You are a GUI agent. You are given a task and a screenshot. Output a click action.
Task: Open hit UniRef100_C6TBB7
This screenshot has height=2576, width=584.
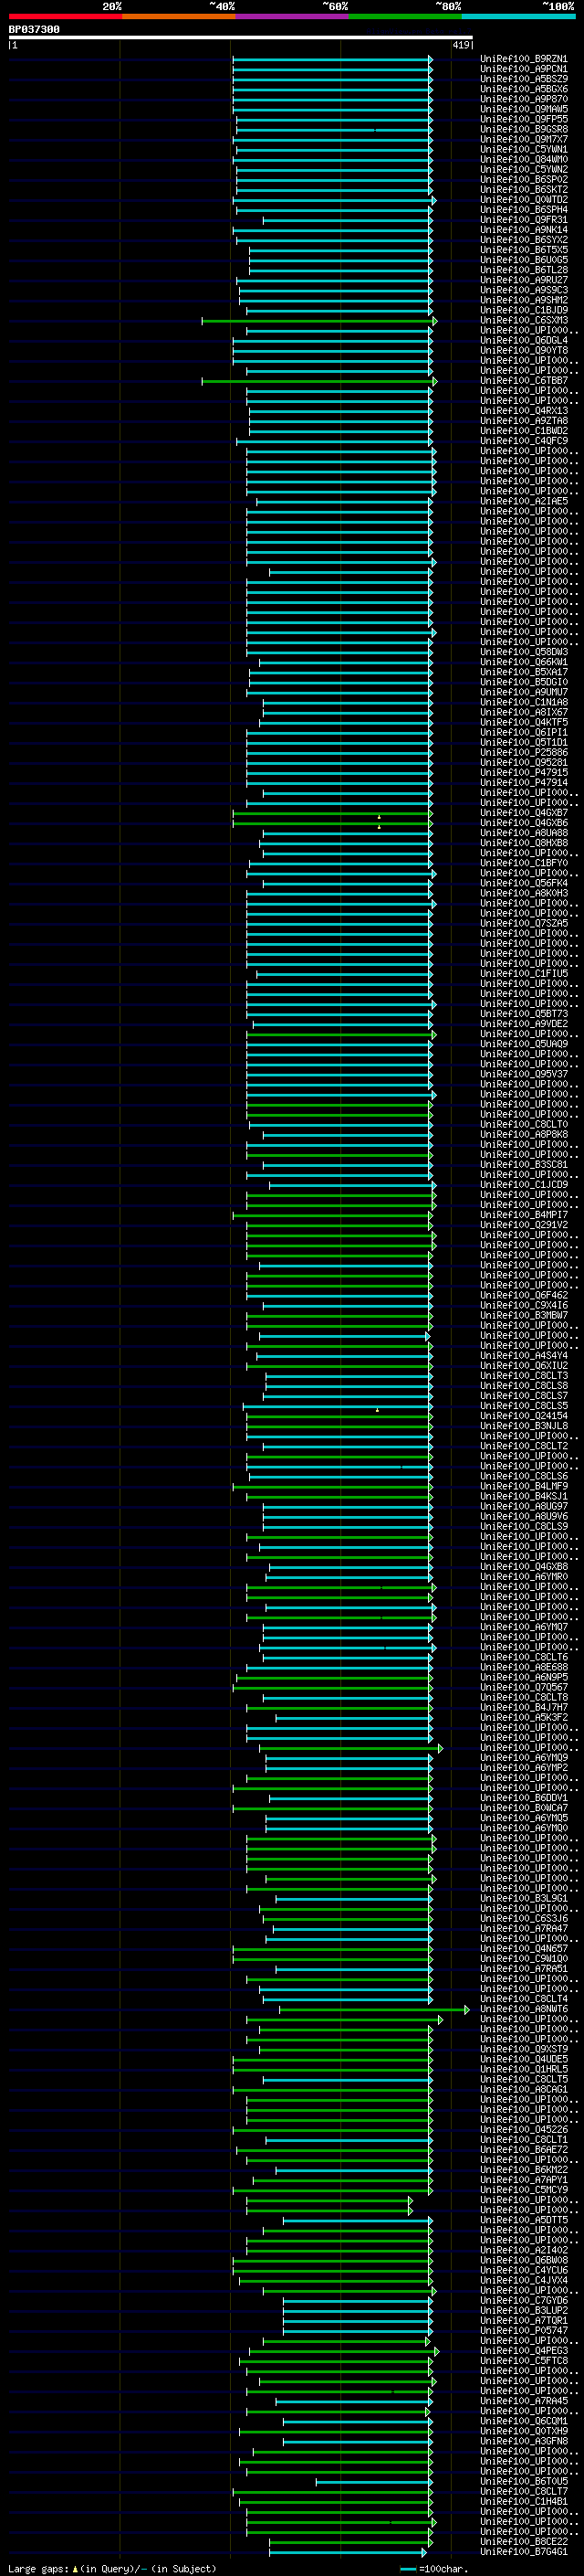pos(524,380)
